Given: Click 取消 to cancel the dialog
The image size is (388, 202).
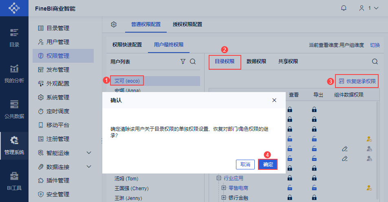Looking at the screenshot, I should coord(245,165).
